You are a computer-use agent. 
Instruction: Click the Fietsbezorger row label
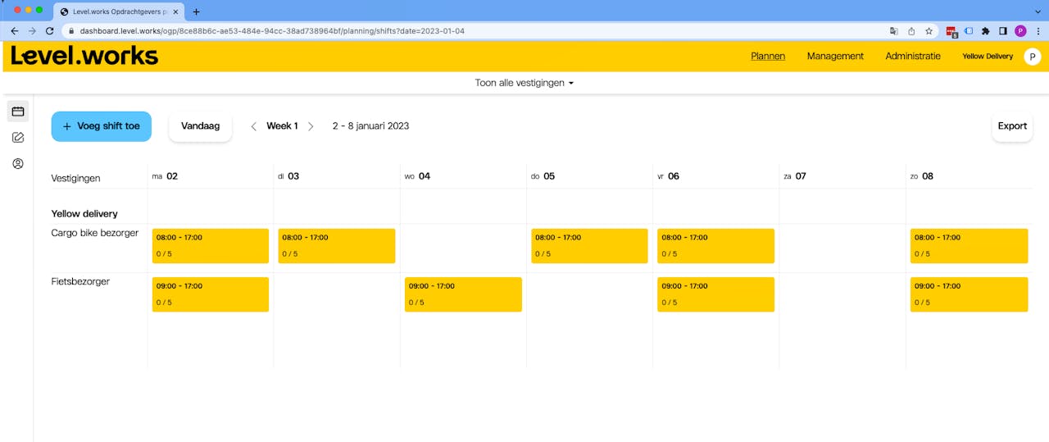coord(80,281)
